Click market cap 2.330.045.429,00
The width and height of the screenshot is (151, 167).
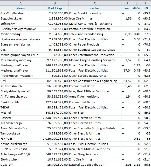(x=55, y=118)
